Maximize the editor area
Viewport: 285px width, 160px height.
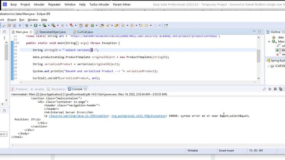(x=260, y=32)
